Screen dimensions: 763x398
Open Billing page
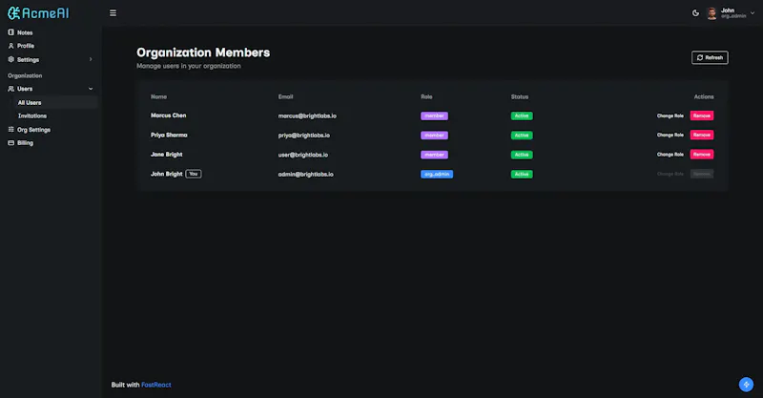click(25, 143)
